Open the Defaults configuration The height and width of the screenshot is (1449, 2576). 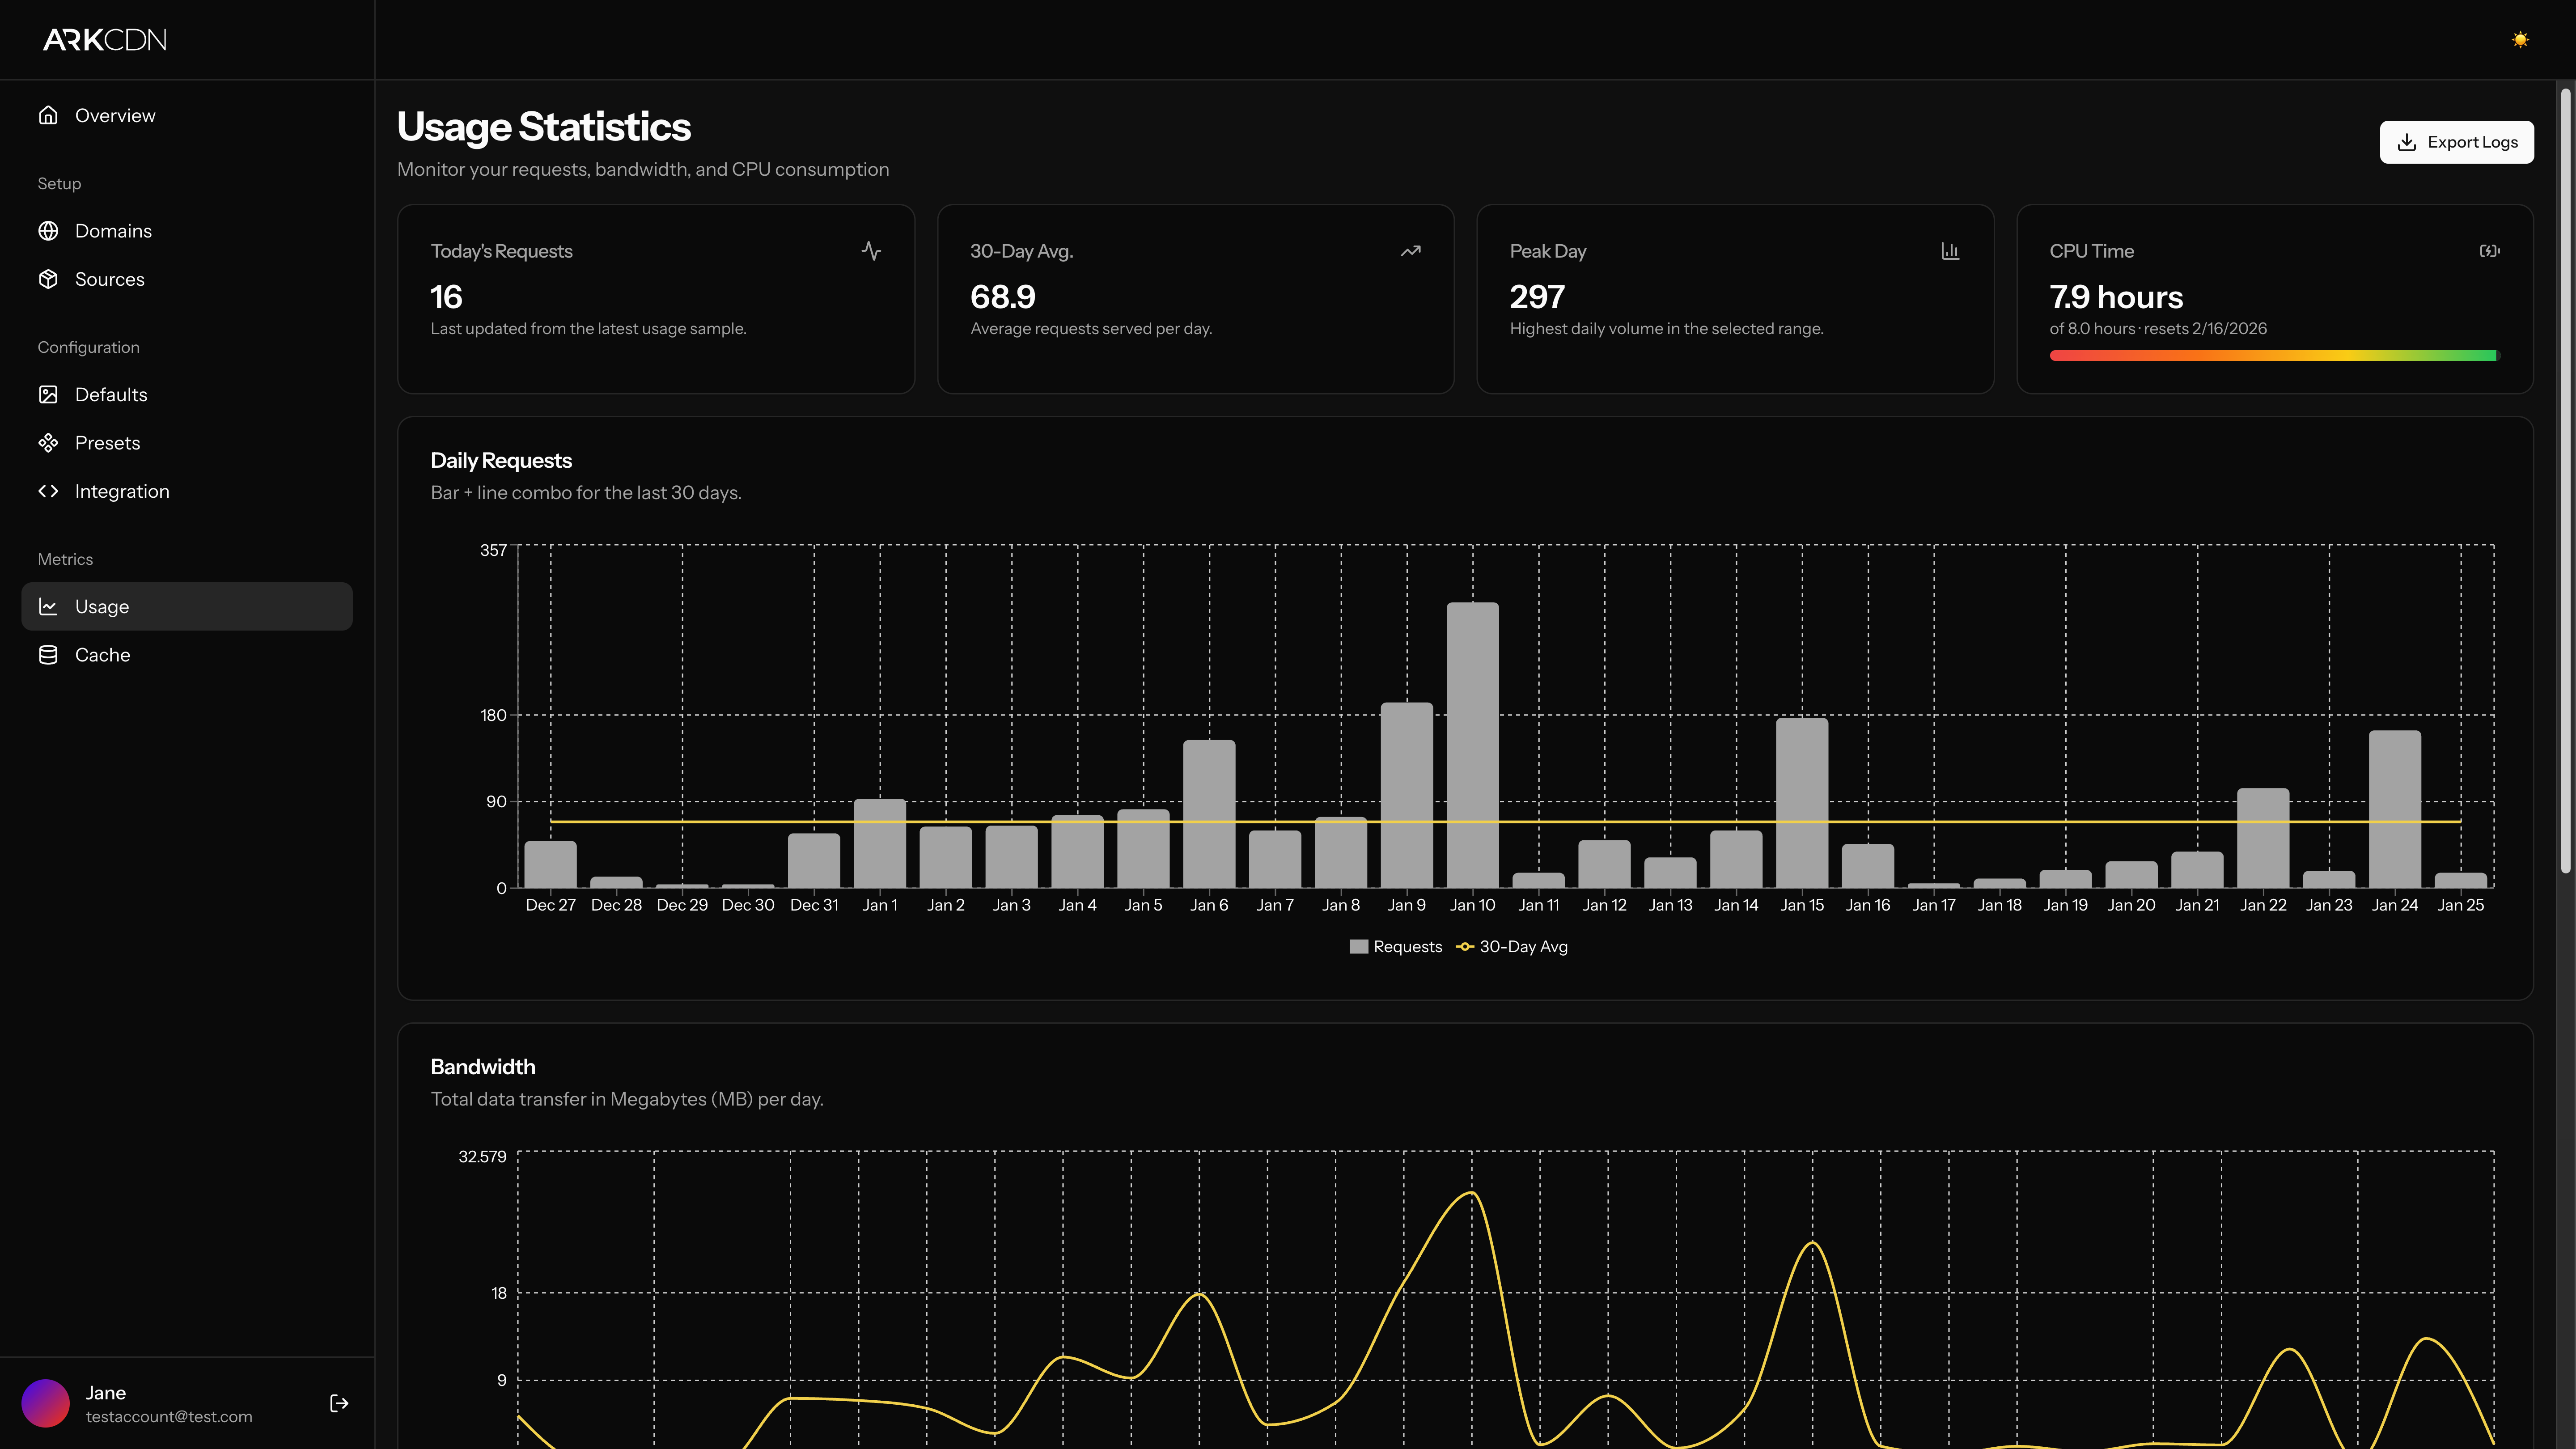[187, 395]
